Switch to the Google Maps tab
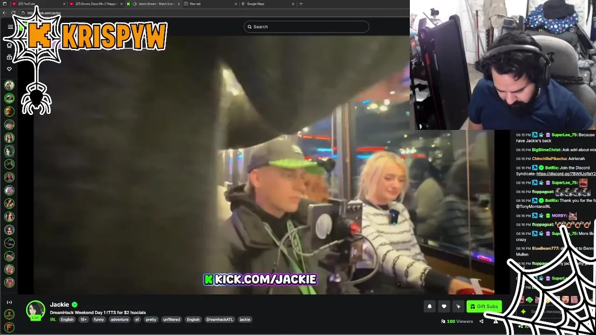This screenshot has width=596, height=335. pyautogui.click(x=267, y=4)
